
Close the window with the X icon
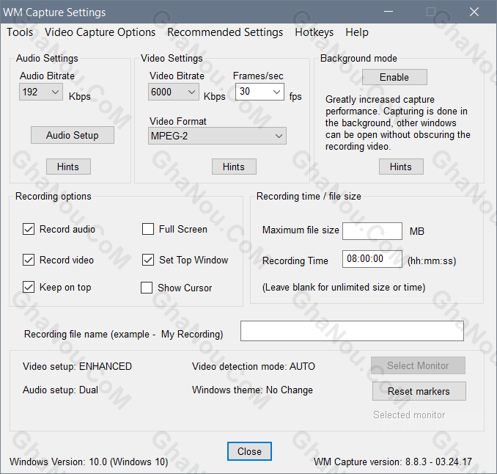(474, 12)
